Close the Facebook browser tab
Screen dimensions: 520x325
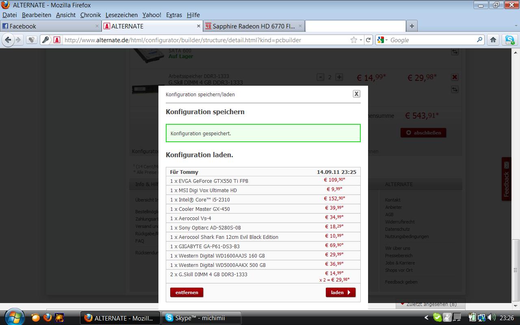(97, 26)
